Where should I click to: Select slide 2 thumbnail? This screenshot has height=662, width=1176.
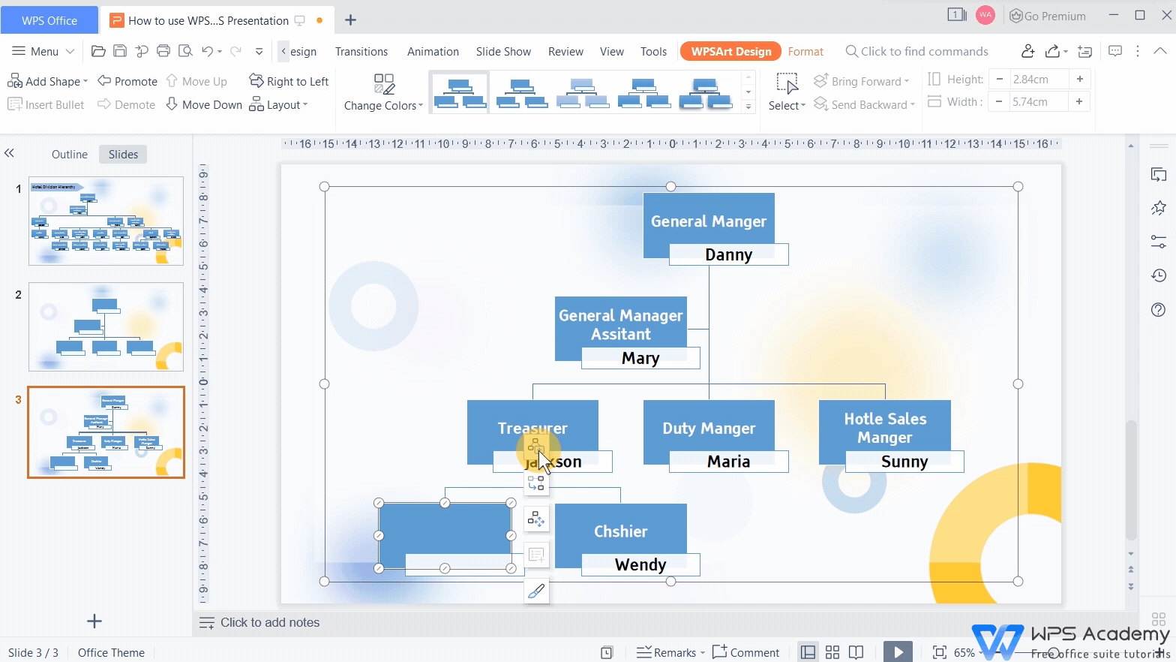[x=106, y=326]
